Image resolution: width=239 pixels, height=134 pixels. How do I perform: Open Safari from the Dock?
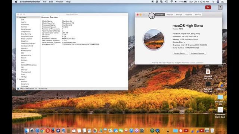pyautogui.click(x=37, y=130)
